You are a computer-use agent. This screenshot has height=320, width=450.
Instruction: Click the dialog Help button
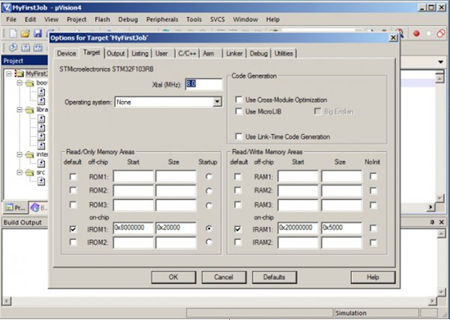click(x=373, y=278)
